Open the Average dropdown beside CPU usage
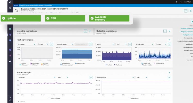The height and width of the screenshot is (103, 193). point(43,44)
